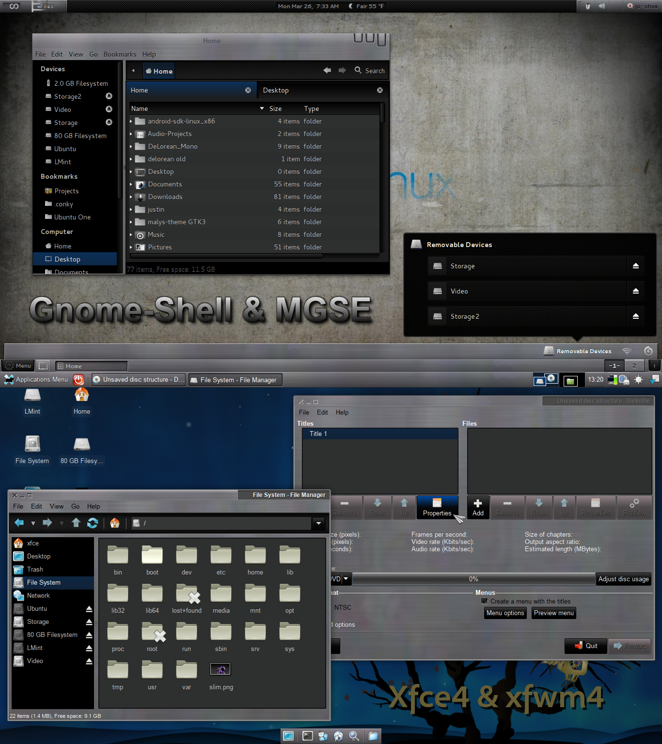Open Title 1 Properties in DeVeDe
Viewport: 662px width, 744px height.
click(x=437, y=507)
